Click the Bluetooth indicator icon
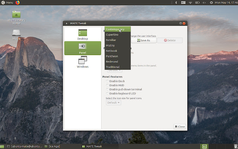 tap(176, 3)
